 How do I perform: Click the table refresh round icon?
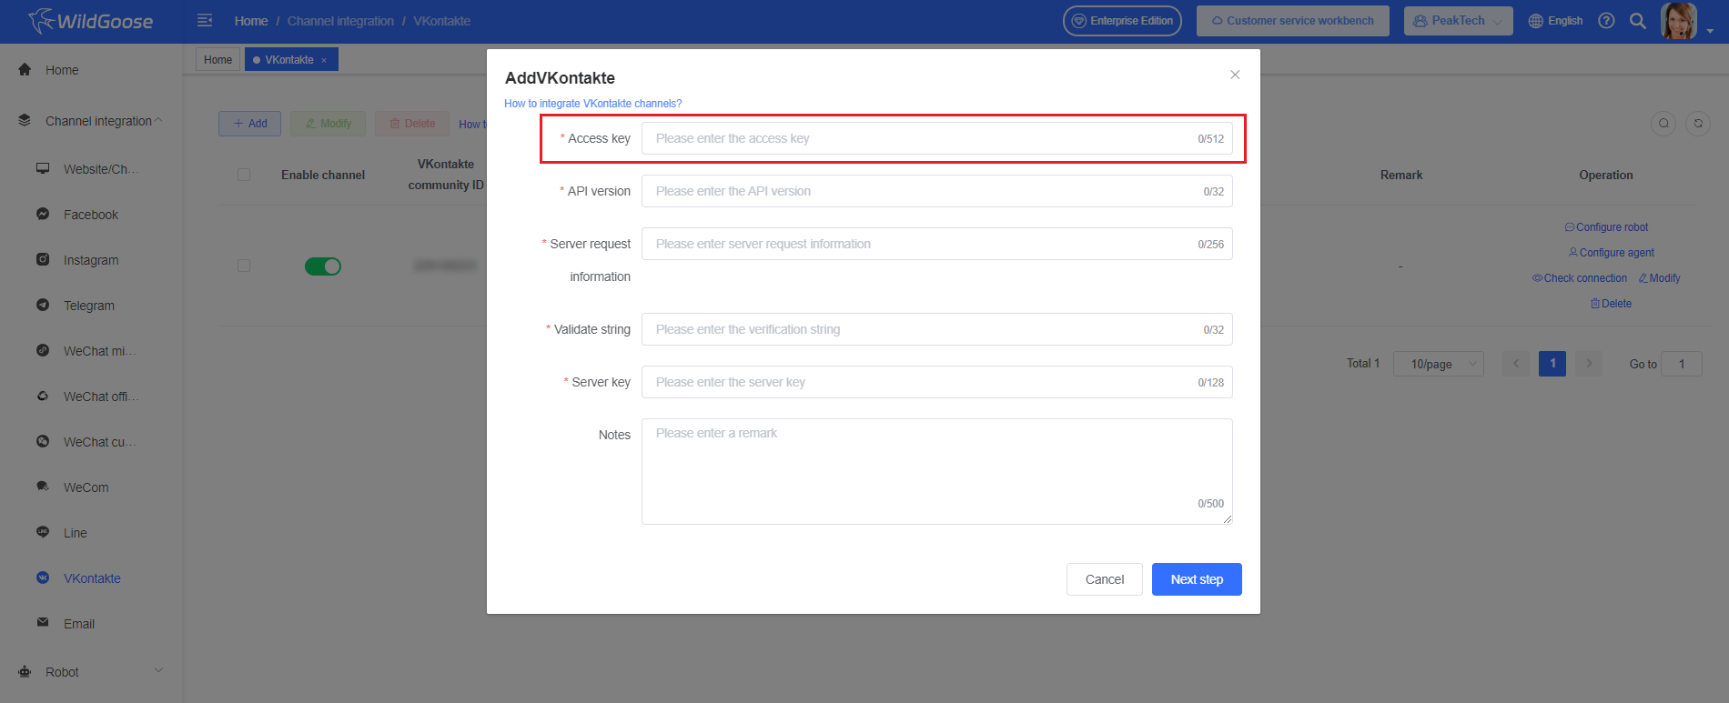(x=1698, y=124)
